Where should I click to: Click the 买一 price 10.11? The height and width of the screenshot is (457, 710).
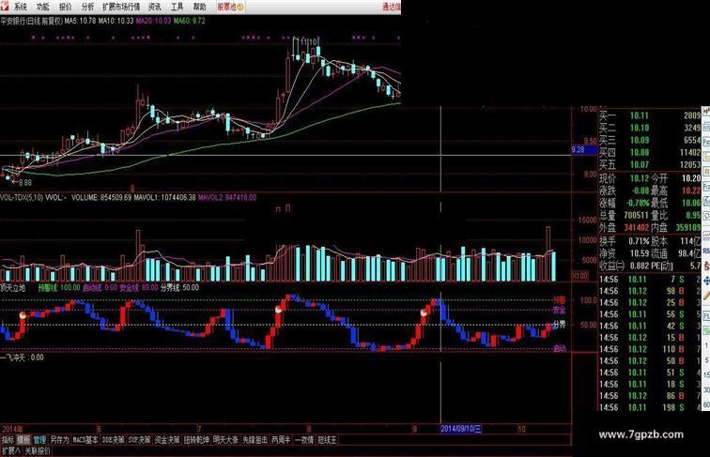coord(640,115)
